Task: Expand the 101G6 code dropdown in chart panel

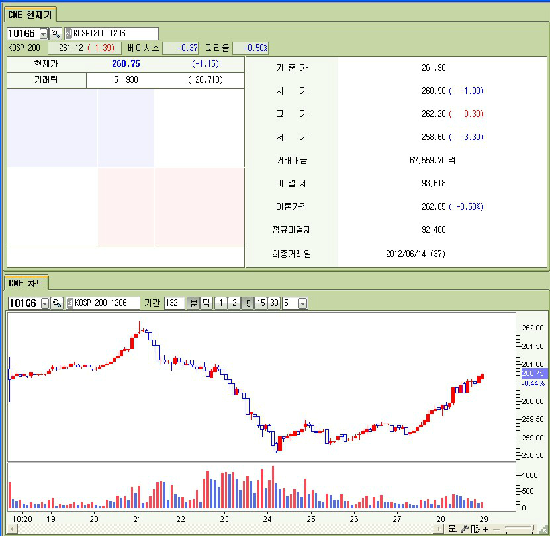Action: [x=45, y=303]
